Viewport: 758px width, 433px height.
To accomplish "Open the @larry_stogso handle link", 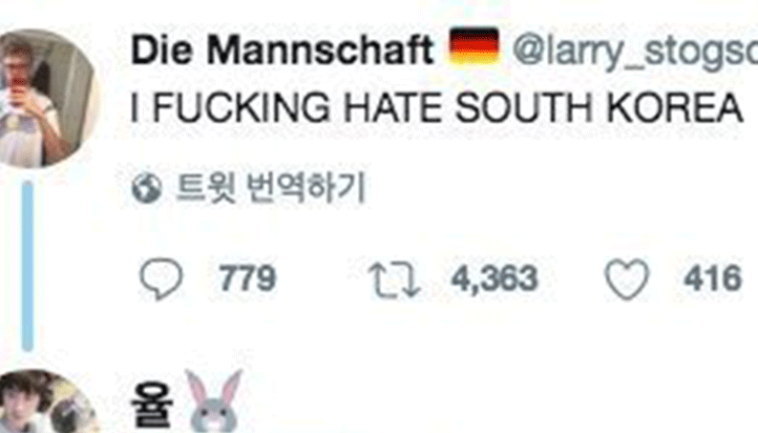I will click(635, 50).
